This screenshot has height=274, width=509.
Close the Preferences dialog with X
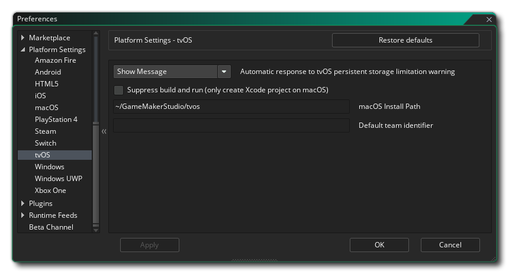tap(489, 19)
